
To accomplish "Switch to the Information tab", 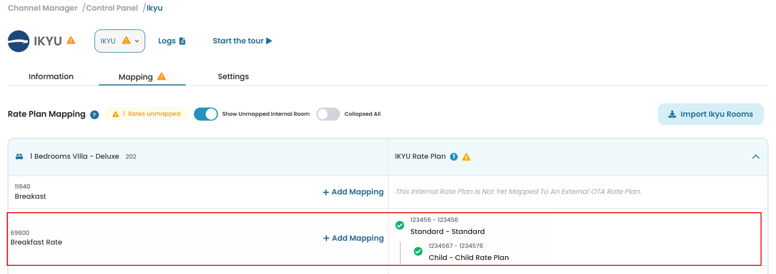I will pos(51,76).
